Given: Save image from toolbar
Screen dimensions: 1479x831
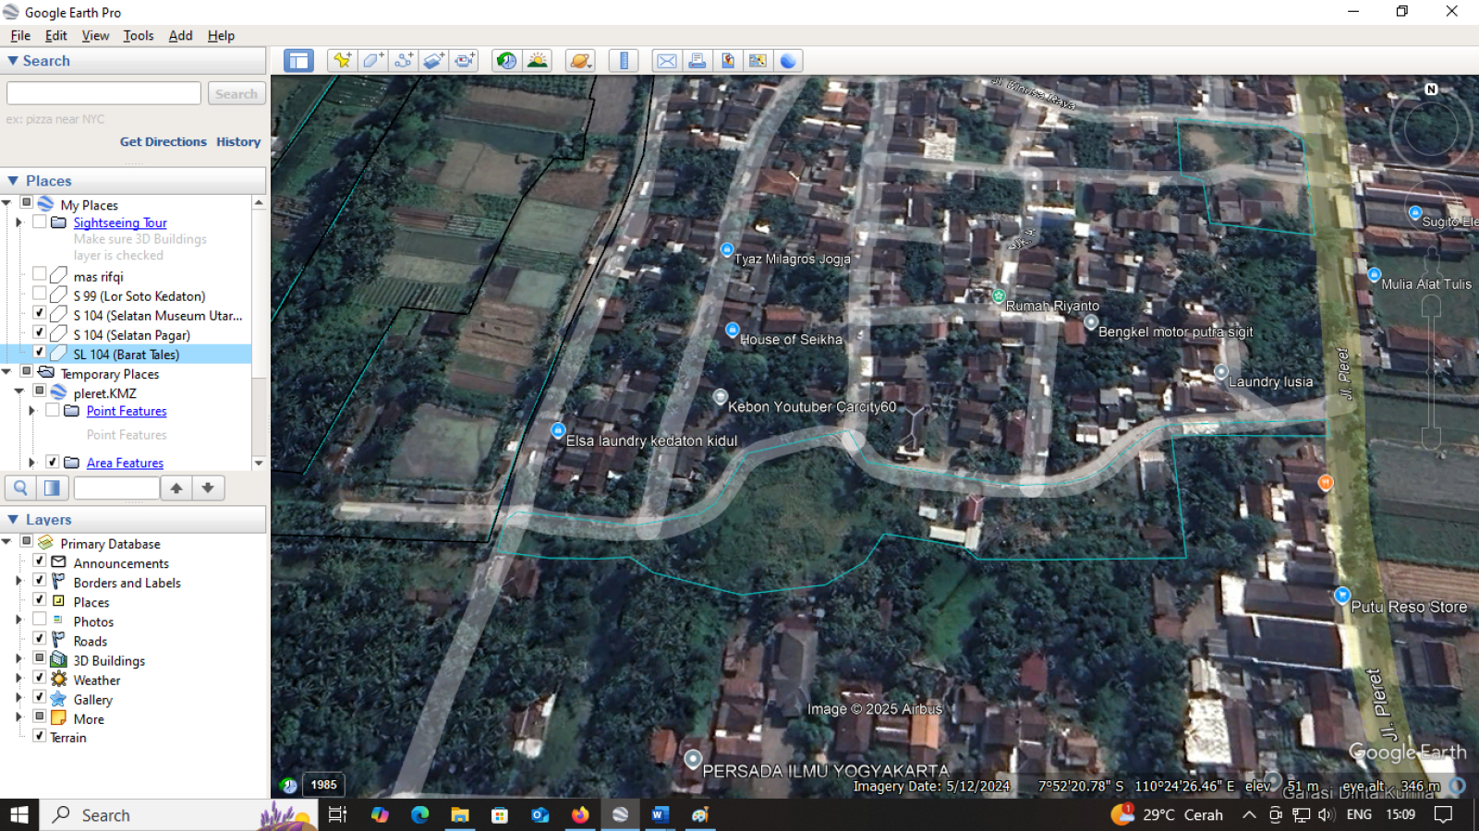Looking at the screenshot, I should point(727,61).
